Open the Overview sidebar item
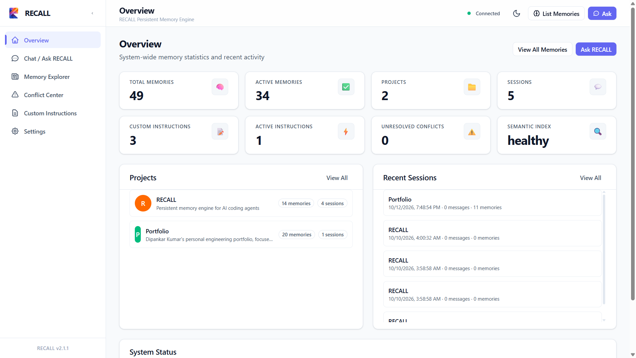The height and width of the screenshot is (358, 636). pos(53,40)
